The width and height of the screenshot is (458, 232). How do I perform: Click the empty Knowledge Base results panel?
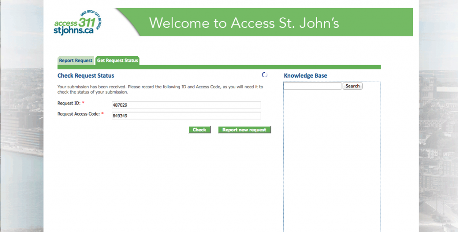[332, 161]
